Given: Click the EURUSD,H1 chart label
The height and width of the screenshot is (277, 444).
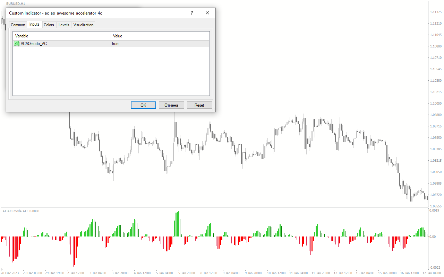Looking at the screenshot, I should point(16,3).
